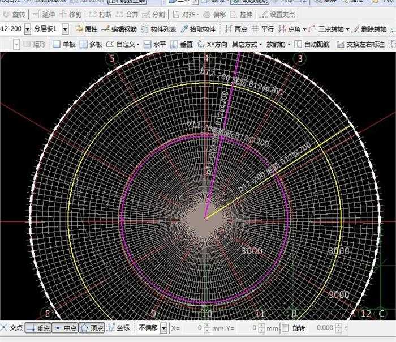Open 放射筋 (radial rebar) menu

click(x=278, y=45)
